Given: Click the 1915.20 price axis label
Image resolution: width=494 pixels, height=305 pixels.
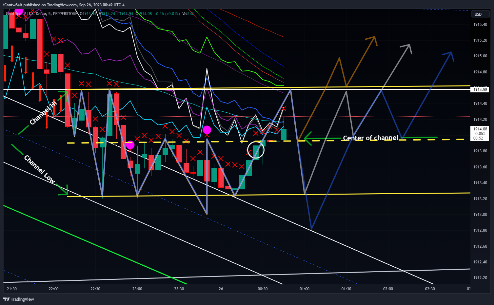Looking at the screenshot, I should (480, 40).
